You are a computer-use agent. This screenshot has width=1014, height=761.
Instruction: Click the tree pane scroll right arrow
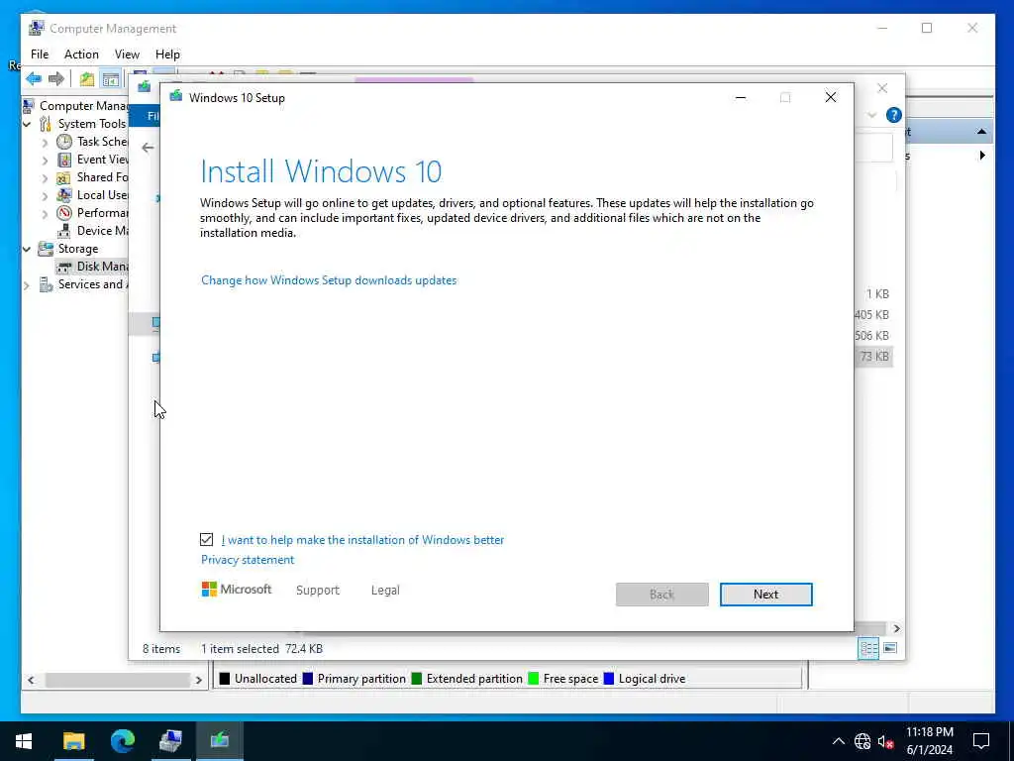coord(198,680)
